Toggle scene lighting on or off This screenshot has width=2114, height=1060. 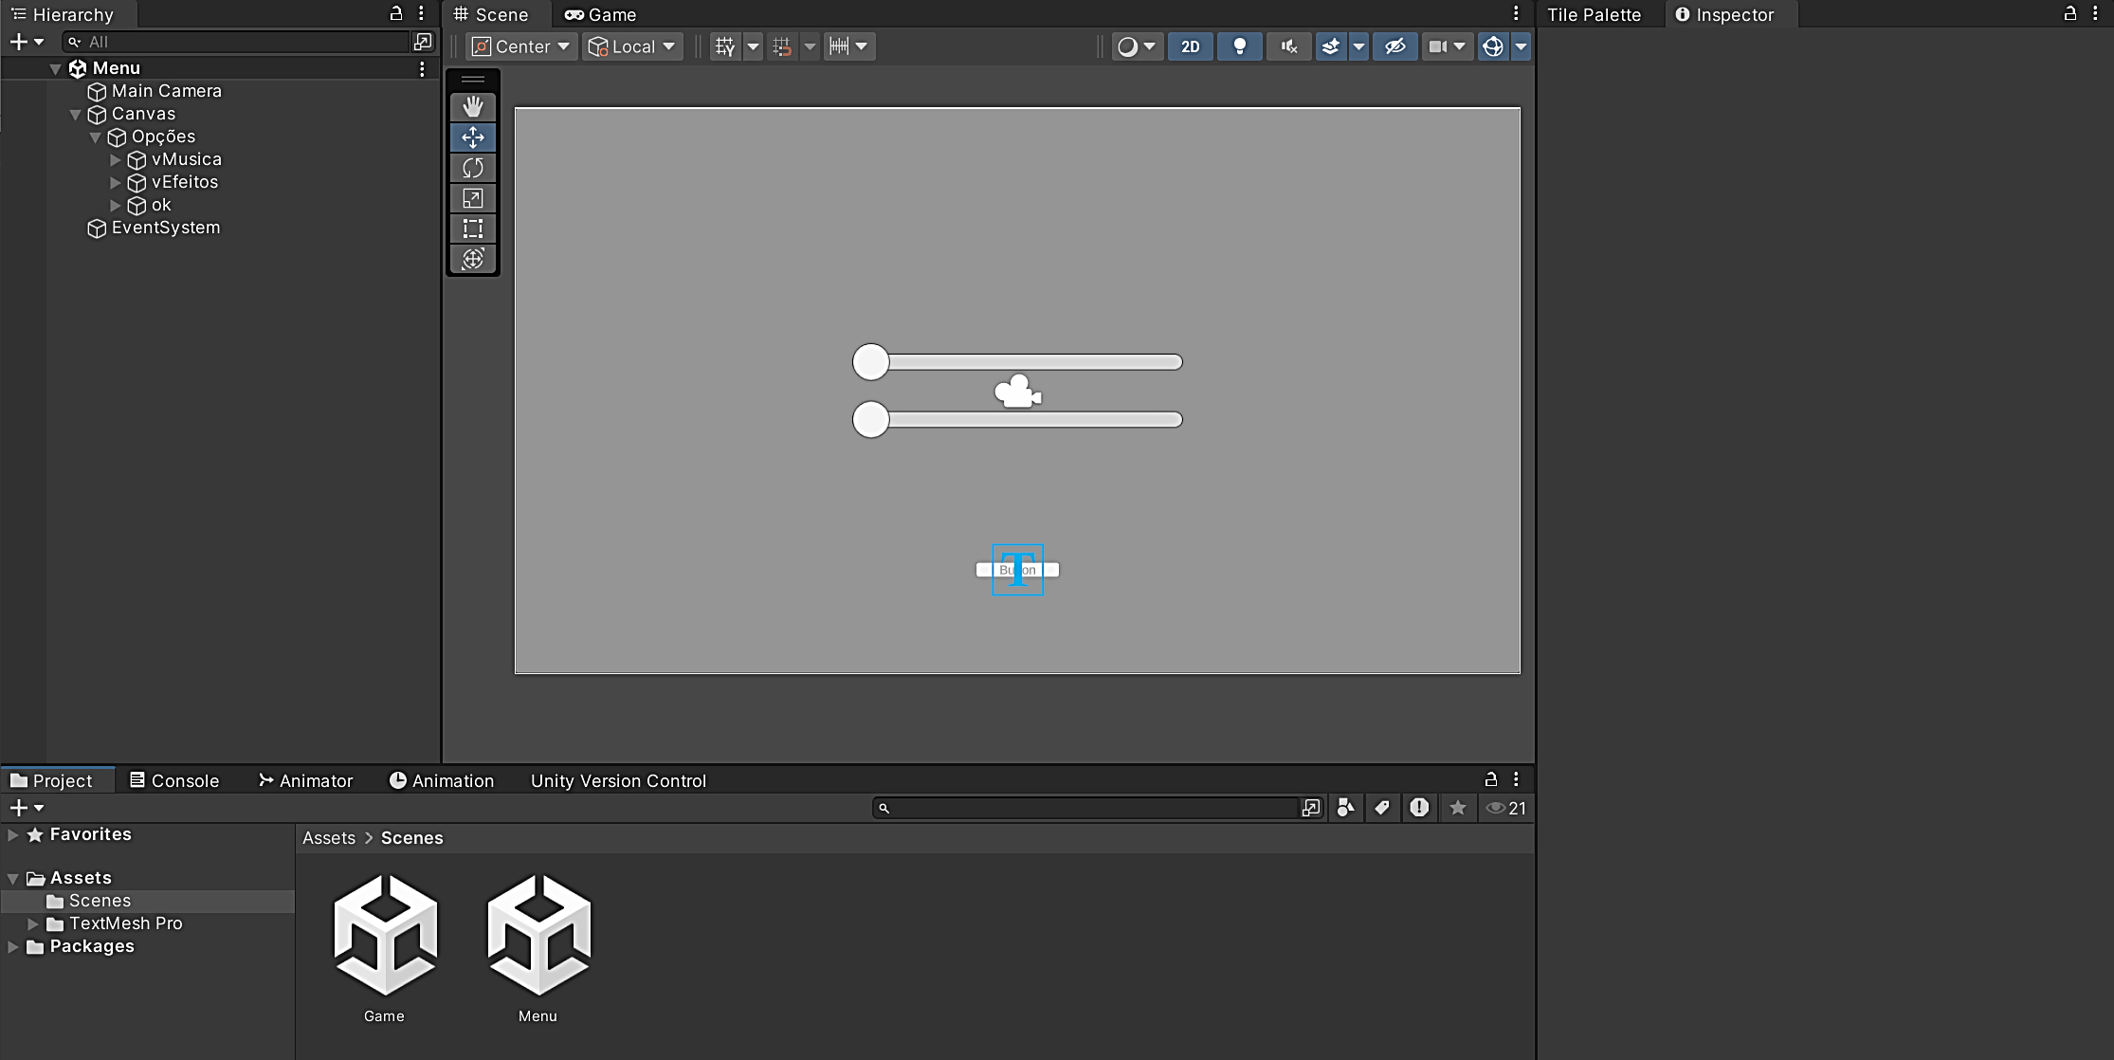(1239, 46)
